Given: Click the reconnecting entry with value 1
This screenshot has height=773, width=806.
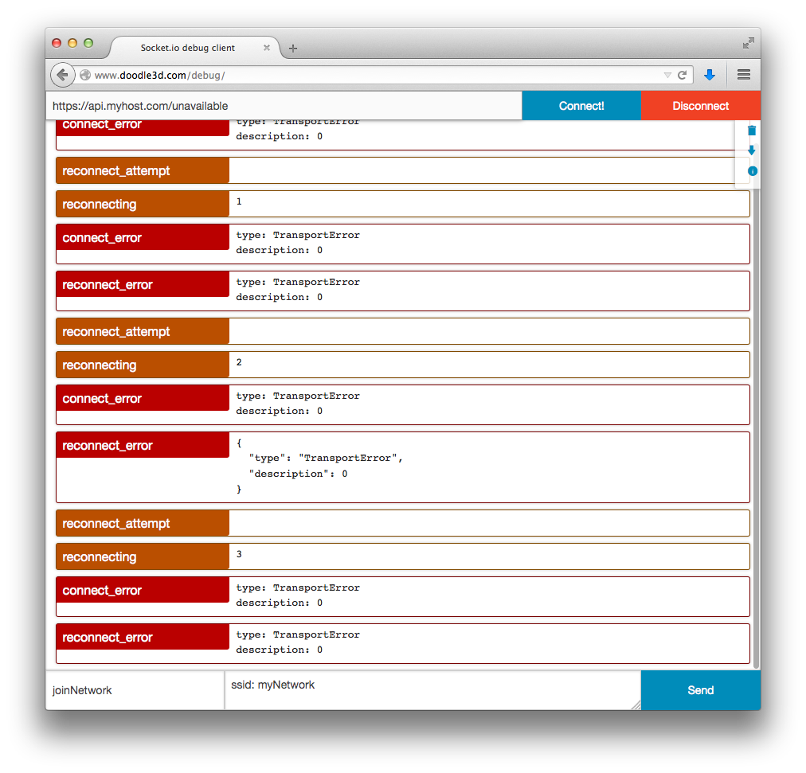Looking at the screenshot, I should click(x=403, y=204).
